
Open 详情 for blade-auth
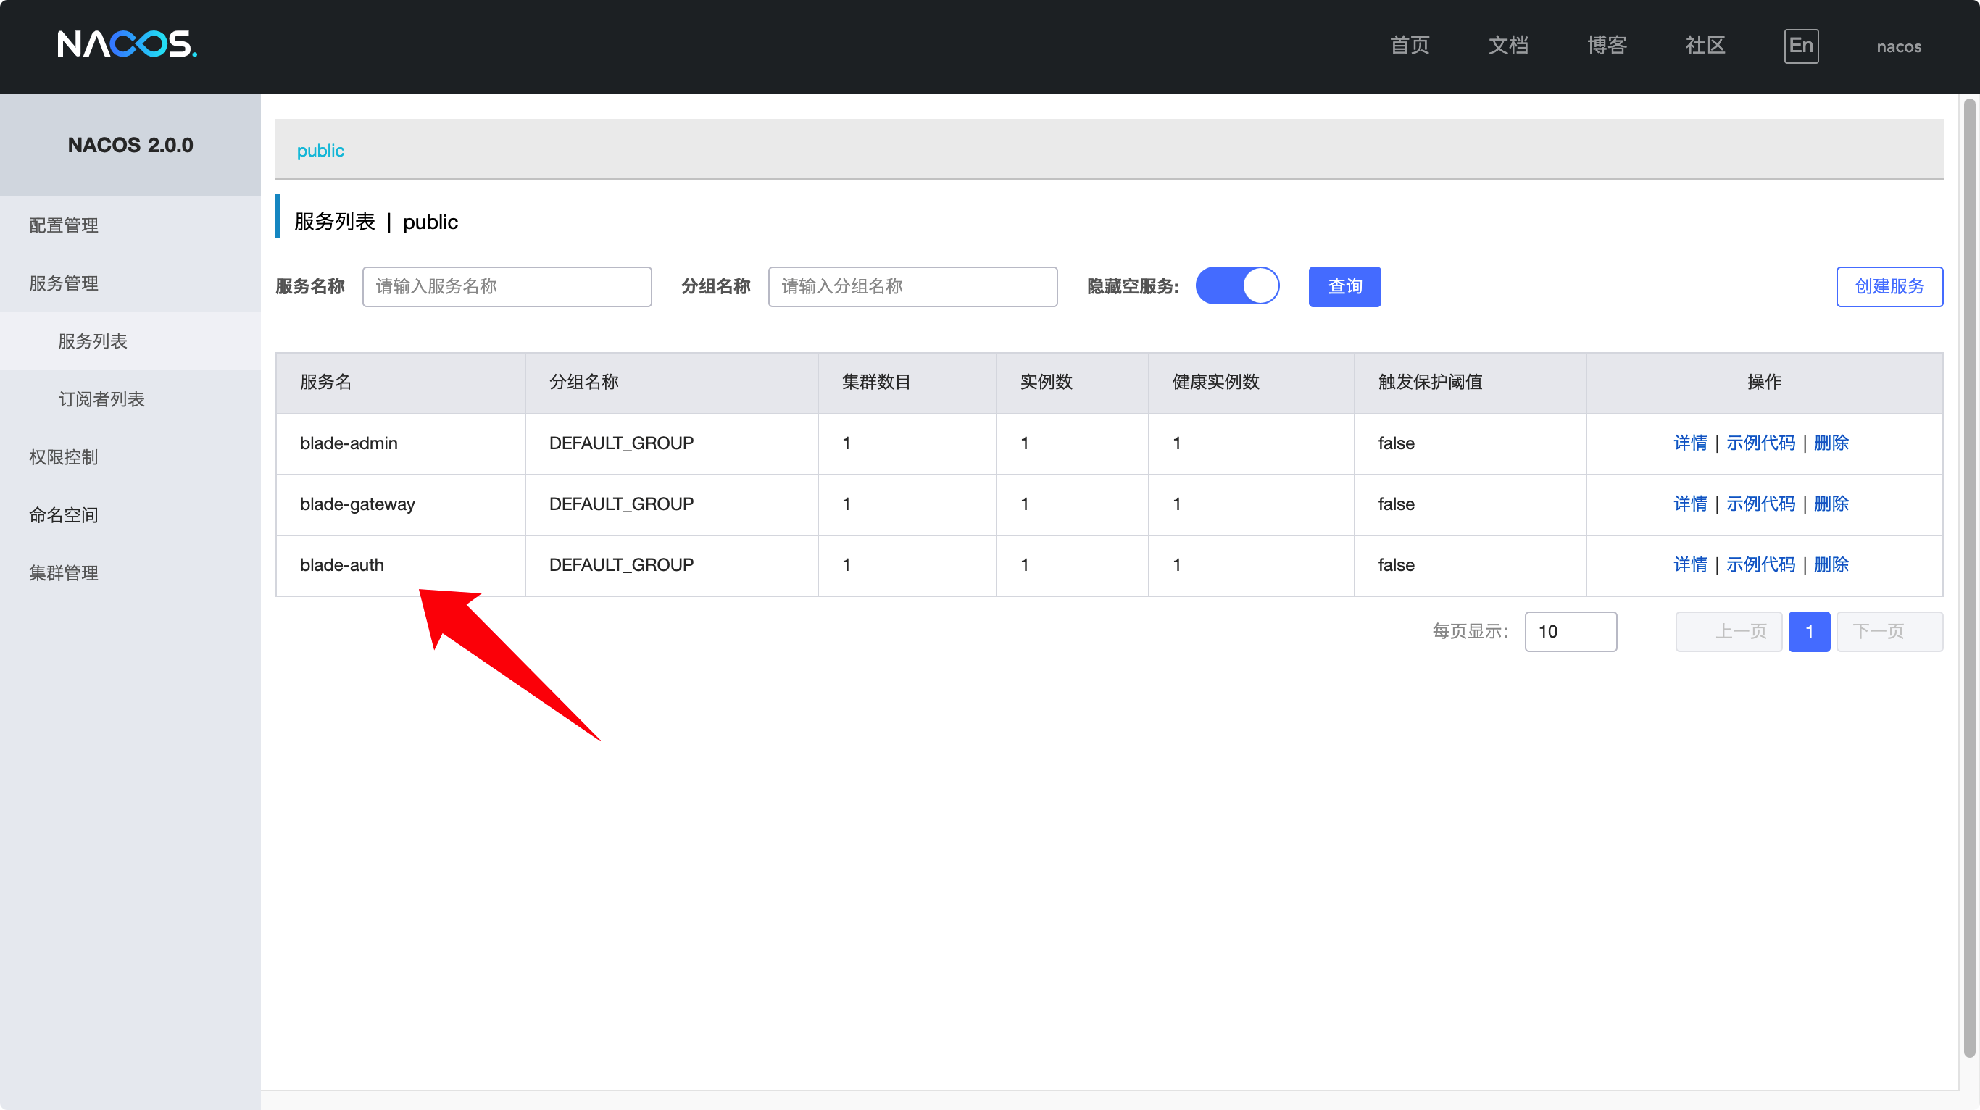pos(1690,564)
